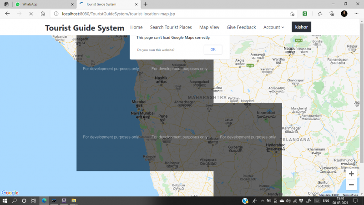Click the kishor user button
The height and width of the screenshot is (205, 364).
point(301,27)
